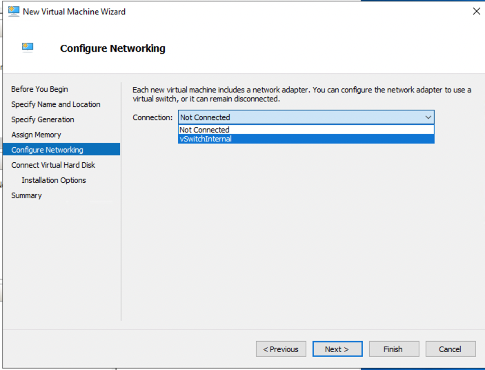The width and height of the screenshot is (485, 370).
Task: Jump to Specify Generation step
Action: click(x=43, y=119)
